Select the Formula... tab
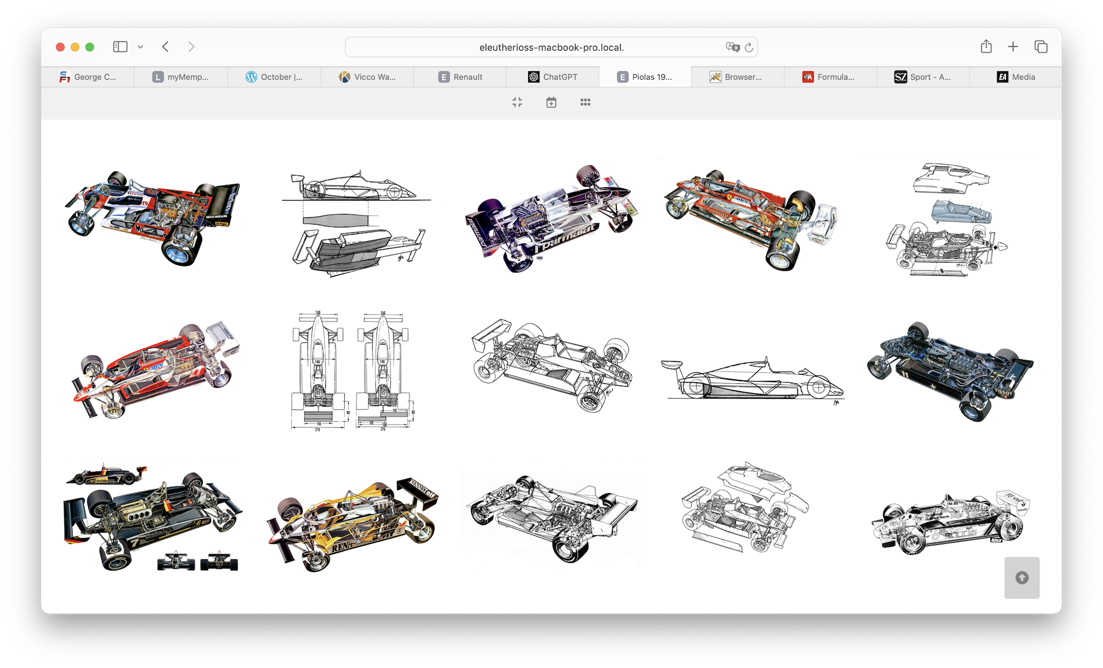 coord(830,77)
